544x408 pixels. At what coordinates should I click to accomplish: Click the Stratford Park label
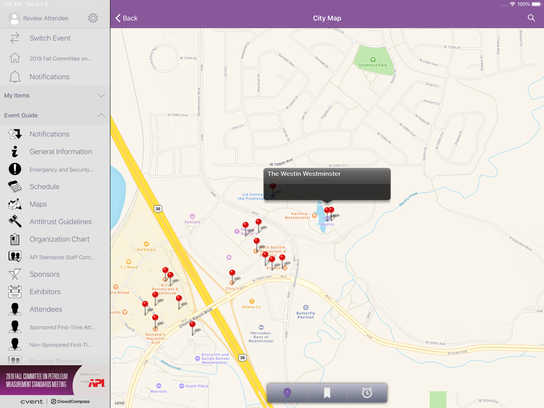[373, 65]
